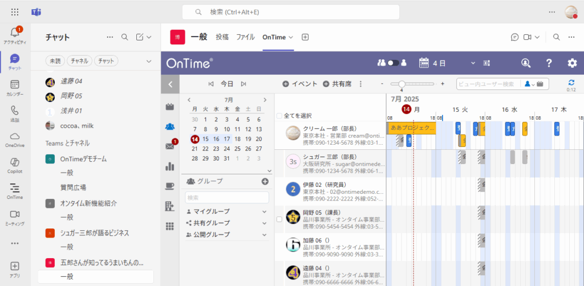Screen dimensions: 584x286
Task: Switch to the 投稿 tab
Action: pos(222,37)
